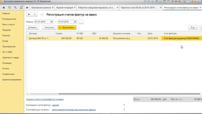Screen dimensions: 202x114
Task: Click the back arrow navigation button
Action: (x=29, y=14)
